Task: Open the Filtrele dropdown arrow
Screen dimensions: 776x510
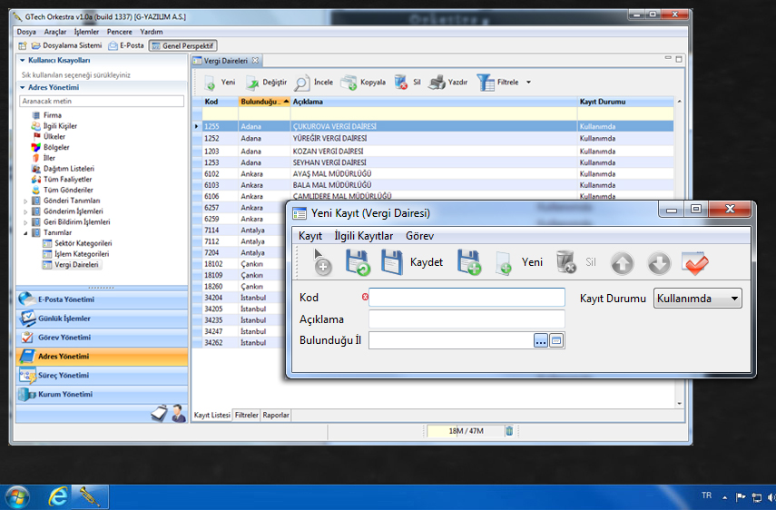Action: coord(528,83)
